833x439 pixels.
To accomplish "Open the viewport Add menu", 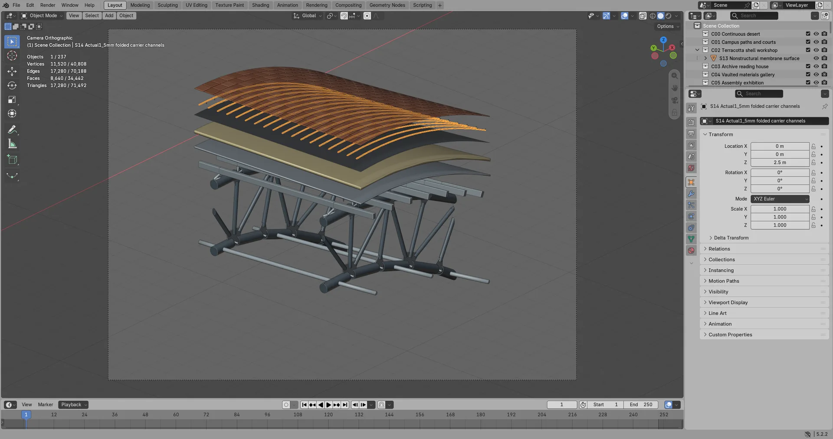I will [x=109, y=16].
